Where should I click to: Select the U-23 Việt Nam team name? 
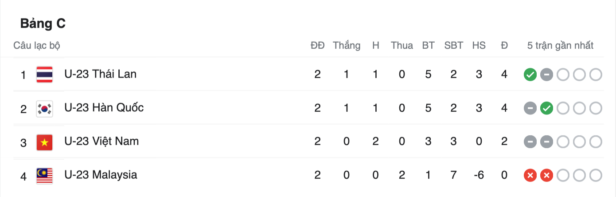[x=101, y=142]
